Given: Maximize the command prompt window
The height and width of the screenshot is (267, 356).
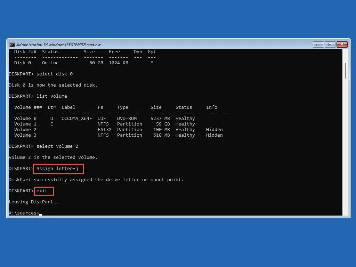Looking at the screenshot, I should [330, 44].
